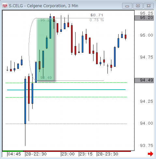Click the red scroll-right arrow
The image size is (156, 159).
point(150,154)
